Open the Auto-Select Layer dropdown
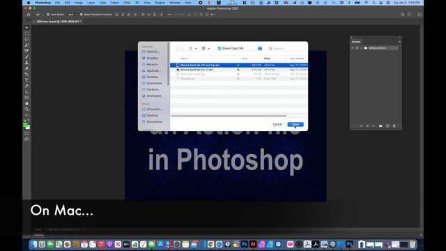The width and height of the screenshot is (446, 251). 72,15
